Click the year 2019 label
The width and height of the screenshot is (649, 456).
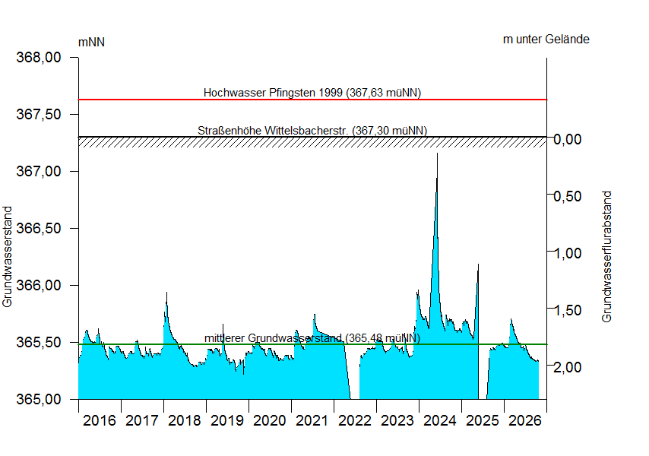[227, 421]
